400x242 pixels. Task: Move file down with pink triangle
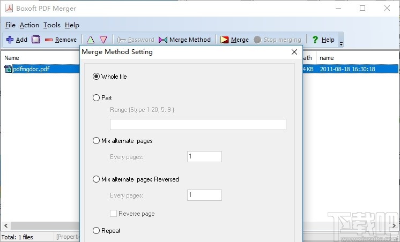[x=103, y=40]
